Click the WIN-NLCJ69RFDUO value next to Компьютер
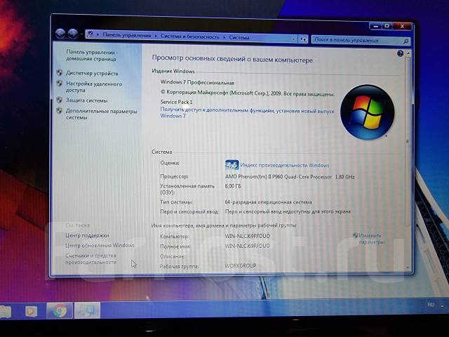The image size is (449, 337). [247, 236]
